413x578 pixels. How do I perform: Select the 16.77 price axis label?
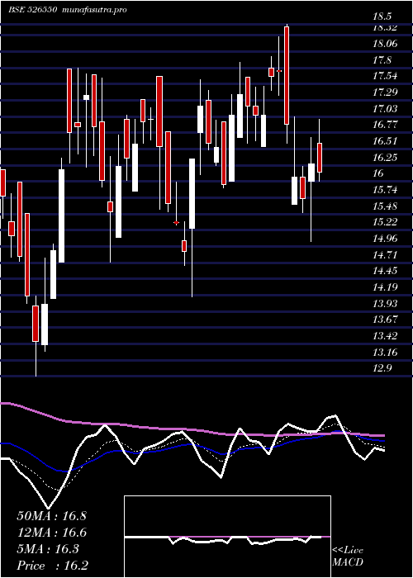coord(386,125)
